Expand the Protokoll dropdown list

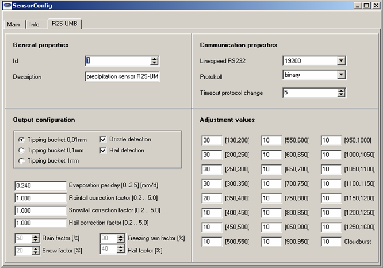(340, 75)
